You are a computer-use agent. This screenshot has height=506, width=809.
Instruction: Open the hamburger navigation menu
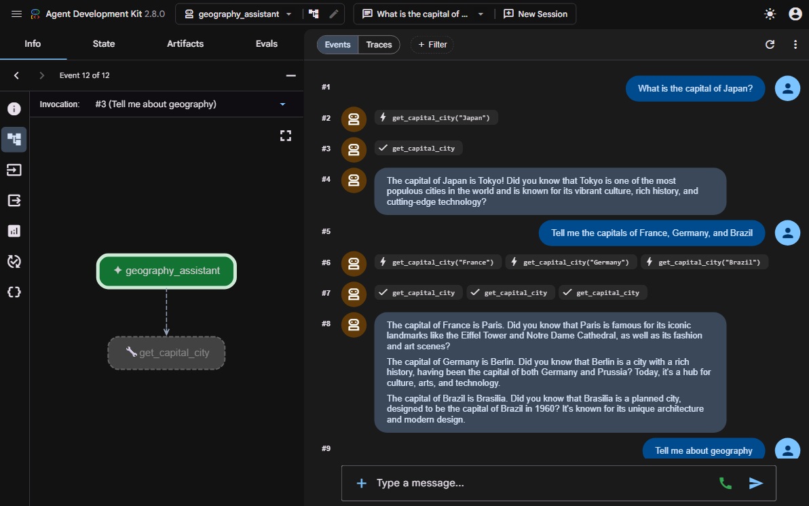click(16, 14)
